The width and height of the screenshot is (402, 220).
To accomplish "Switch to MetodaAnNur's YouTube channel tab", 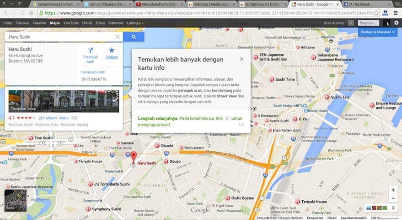I will 159,4.
